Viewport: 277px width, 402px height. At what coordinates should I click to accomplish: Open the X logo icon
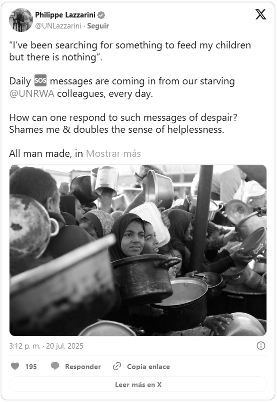point(260,14)
